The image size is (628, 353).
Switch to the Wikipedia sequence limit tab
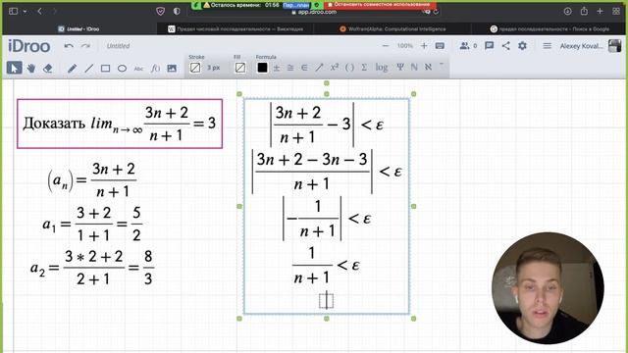pos(235,28)
